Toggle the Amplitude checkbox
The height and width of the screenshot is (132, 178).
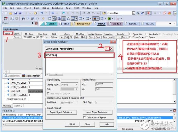[x=147, y=34]
